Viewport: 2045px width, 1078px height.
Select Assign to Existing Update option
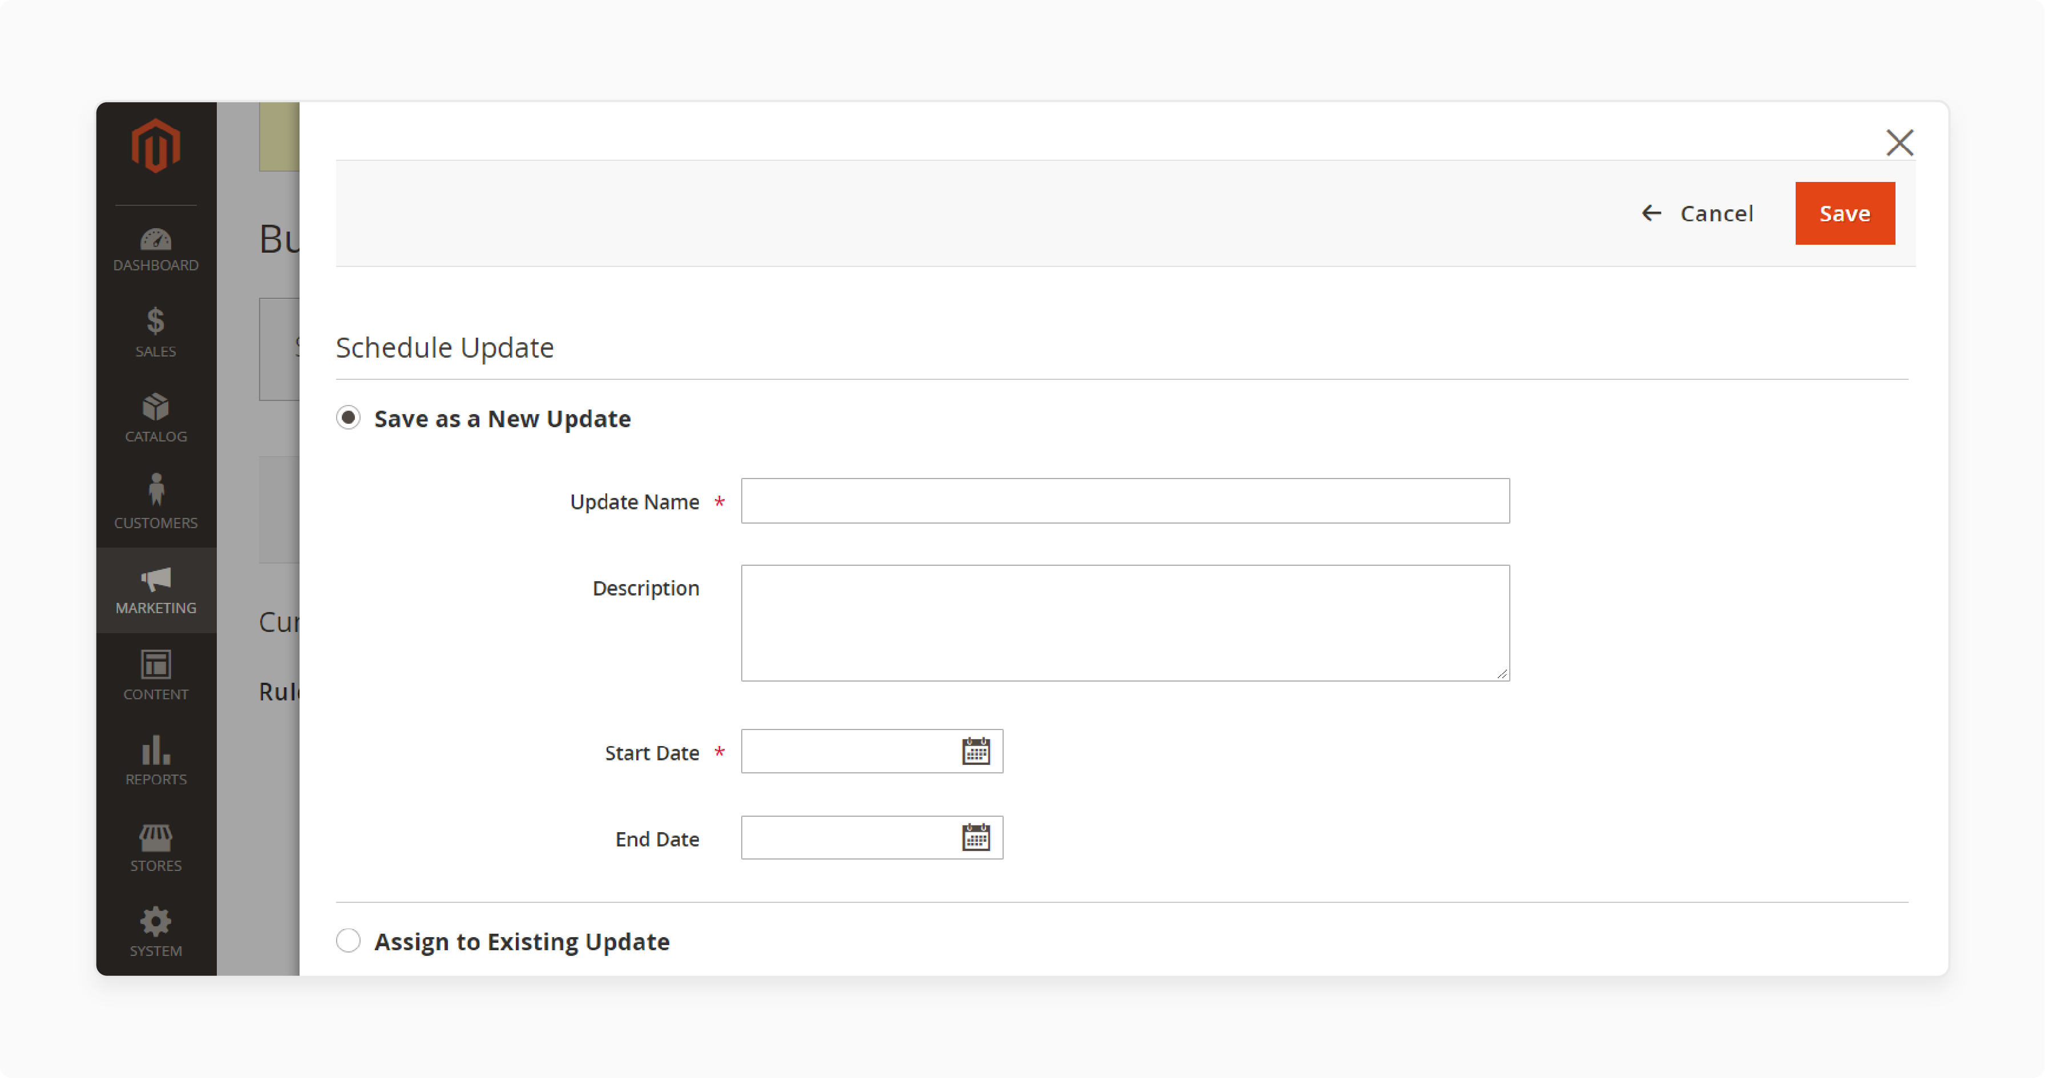(x=347, y=941)
